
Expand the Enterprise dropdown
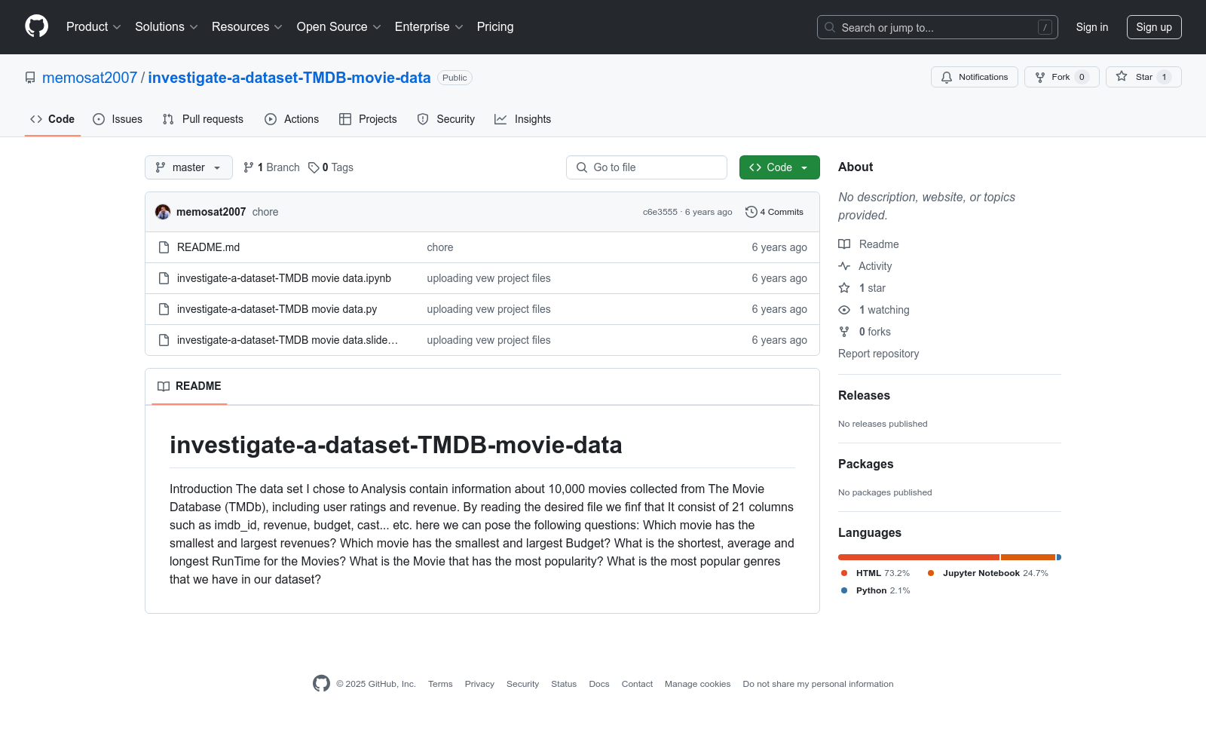429,26
